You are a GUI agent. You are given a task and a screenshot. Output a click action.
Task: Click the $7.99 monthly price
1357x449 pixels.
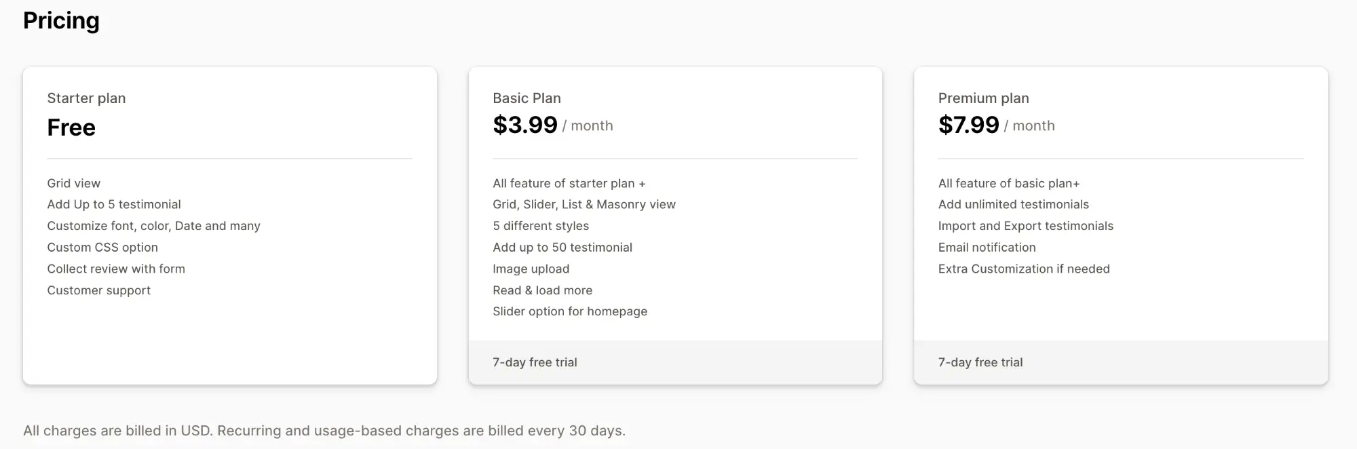tap(968, 125)
